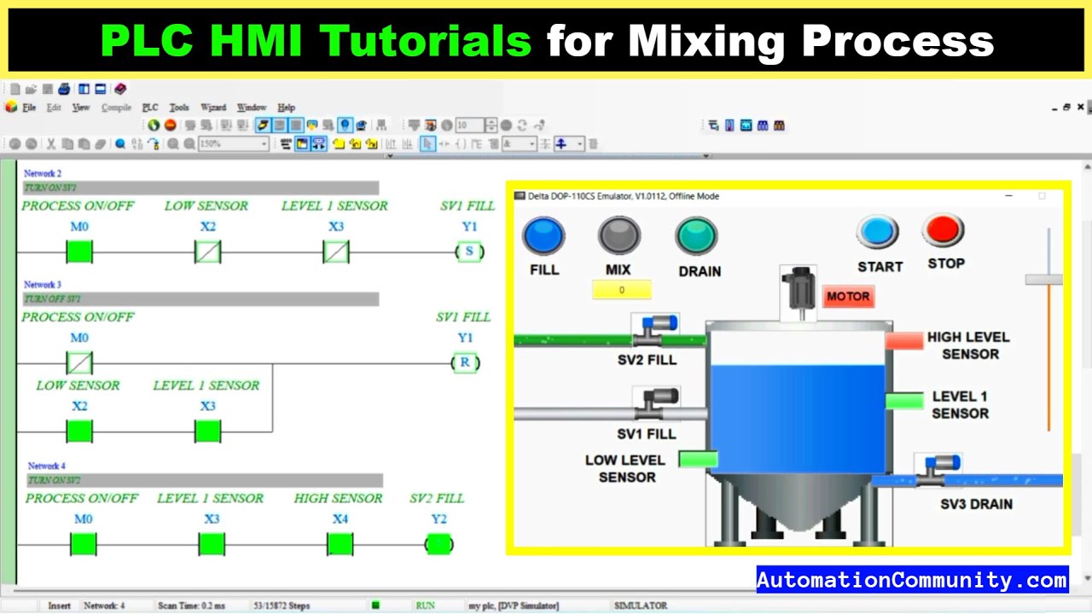
Task: Click the cut scissors icon
Action: point(51,144)
